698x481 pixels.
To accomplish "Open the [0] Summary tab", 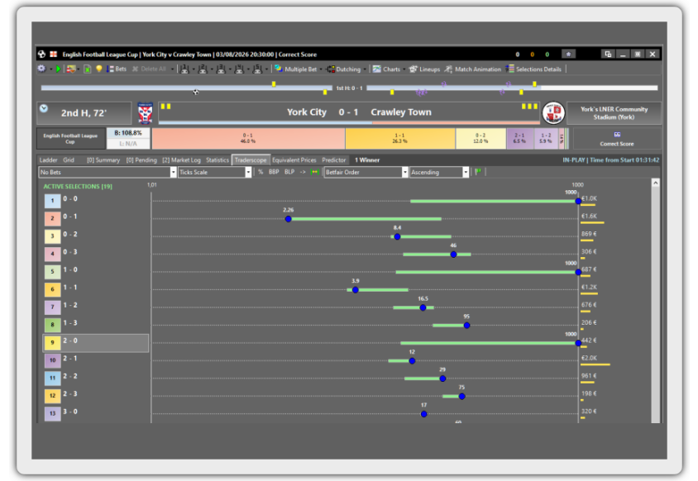I will [x=103, y=160].
